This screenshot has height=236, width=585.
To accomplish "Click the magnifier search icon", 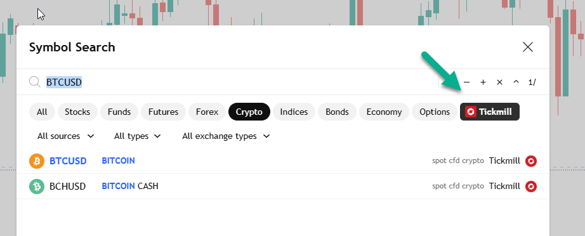I will tap(35, 82).
